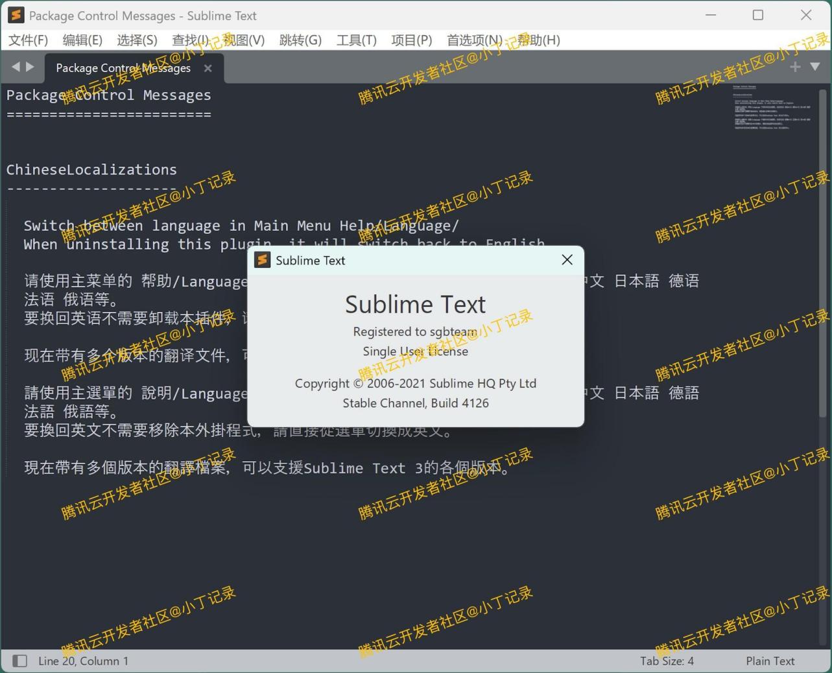Close the Package Control Messages tab
This screenshot has width=832, height=673.
pos(207,68)
